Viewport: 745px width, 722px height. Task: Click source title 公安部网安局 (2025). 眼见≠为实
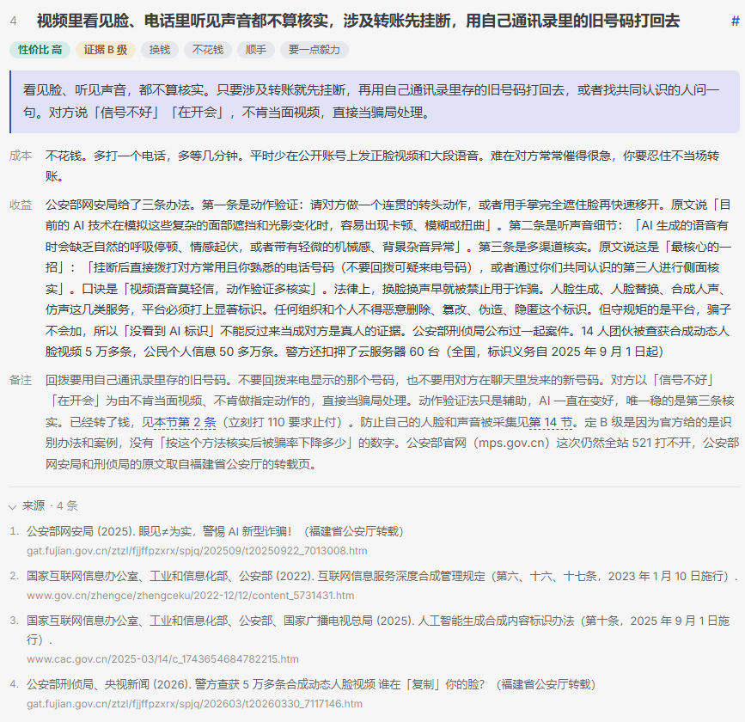215,531
